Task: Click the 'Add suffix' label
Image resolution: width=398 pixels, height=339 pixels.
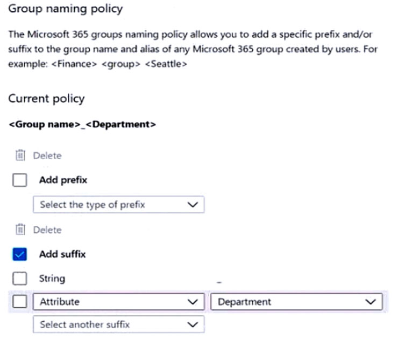Action: coord(62,254)
